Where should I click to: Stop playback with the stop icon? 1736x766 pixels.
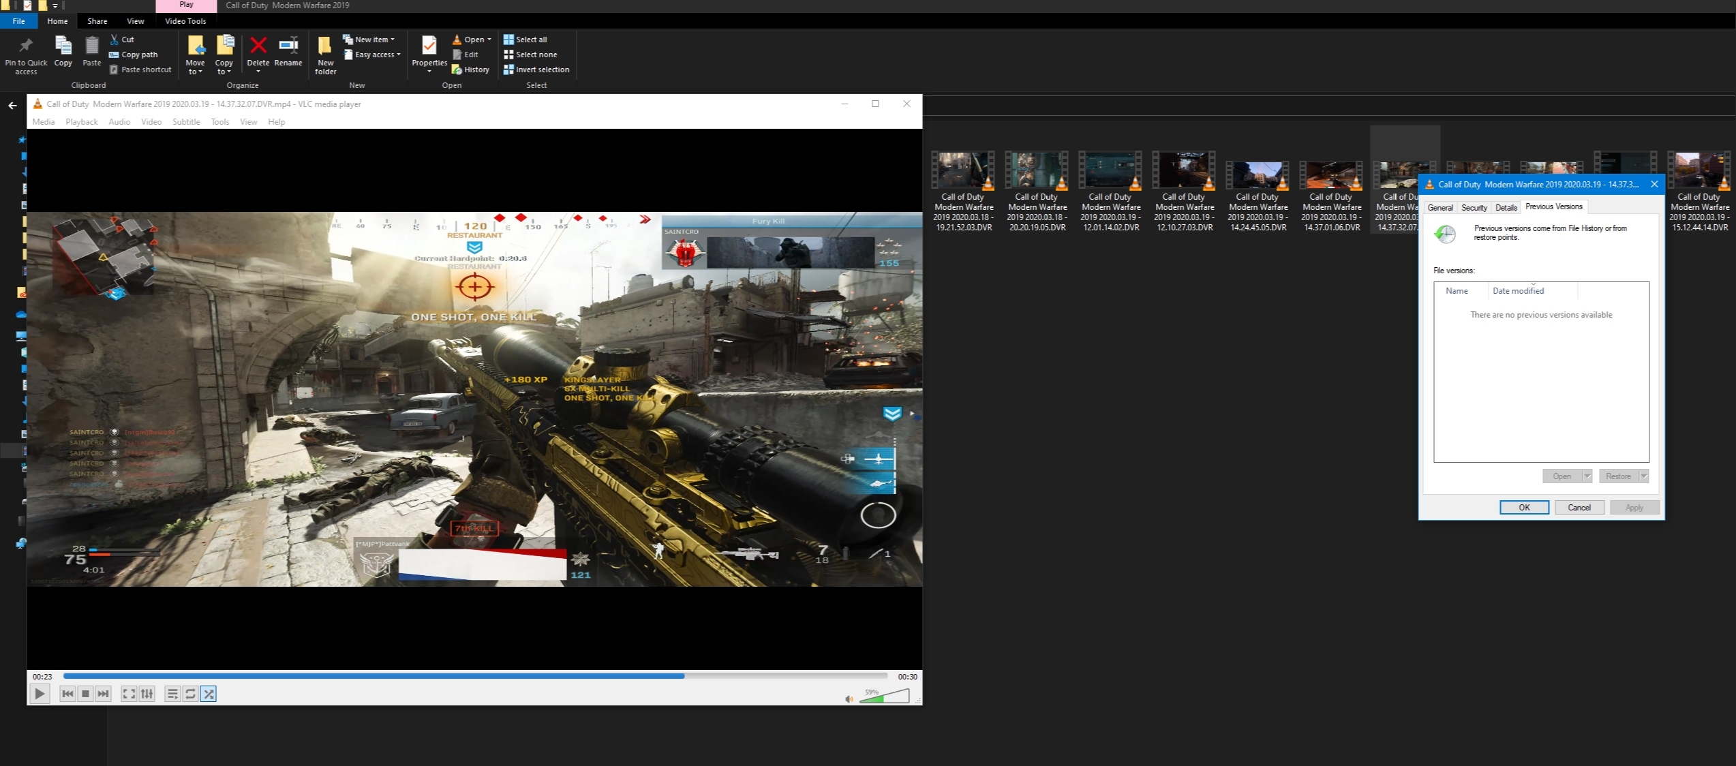coord(85,694)
